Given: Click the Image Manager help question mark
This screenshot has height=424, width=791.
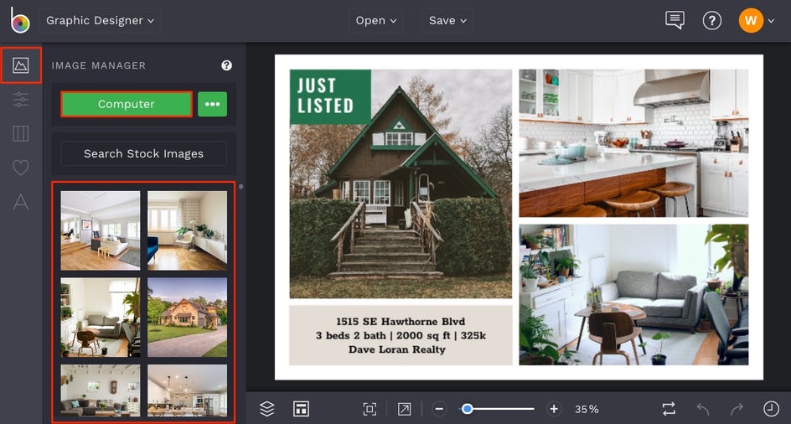Looking at the screenshot, I should point(226,65).
